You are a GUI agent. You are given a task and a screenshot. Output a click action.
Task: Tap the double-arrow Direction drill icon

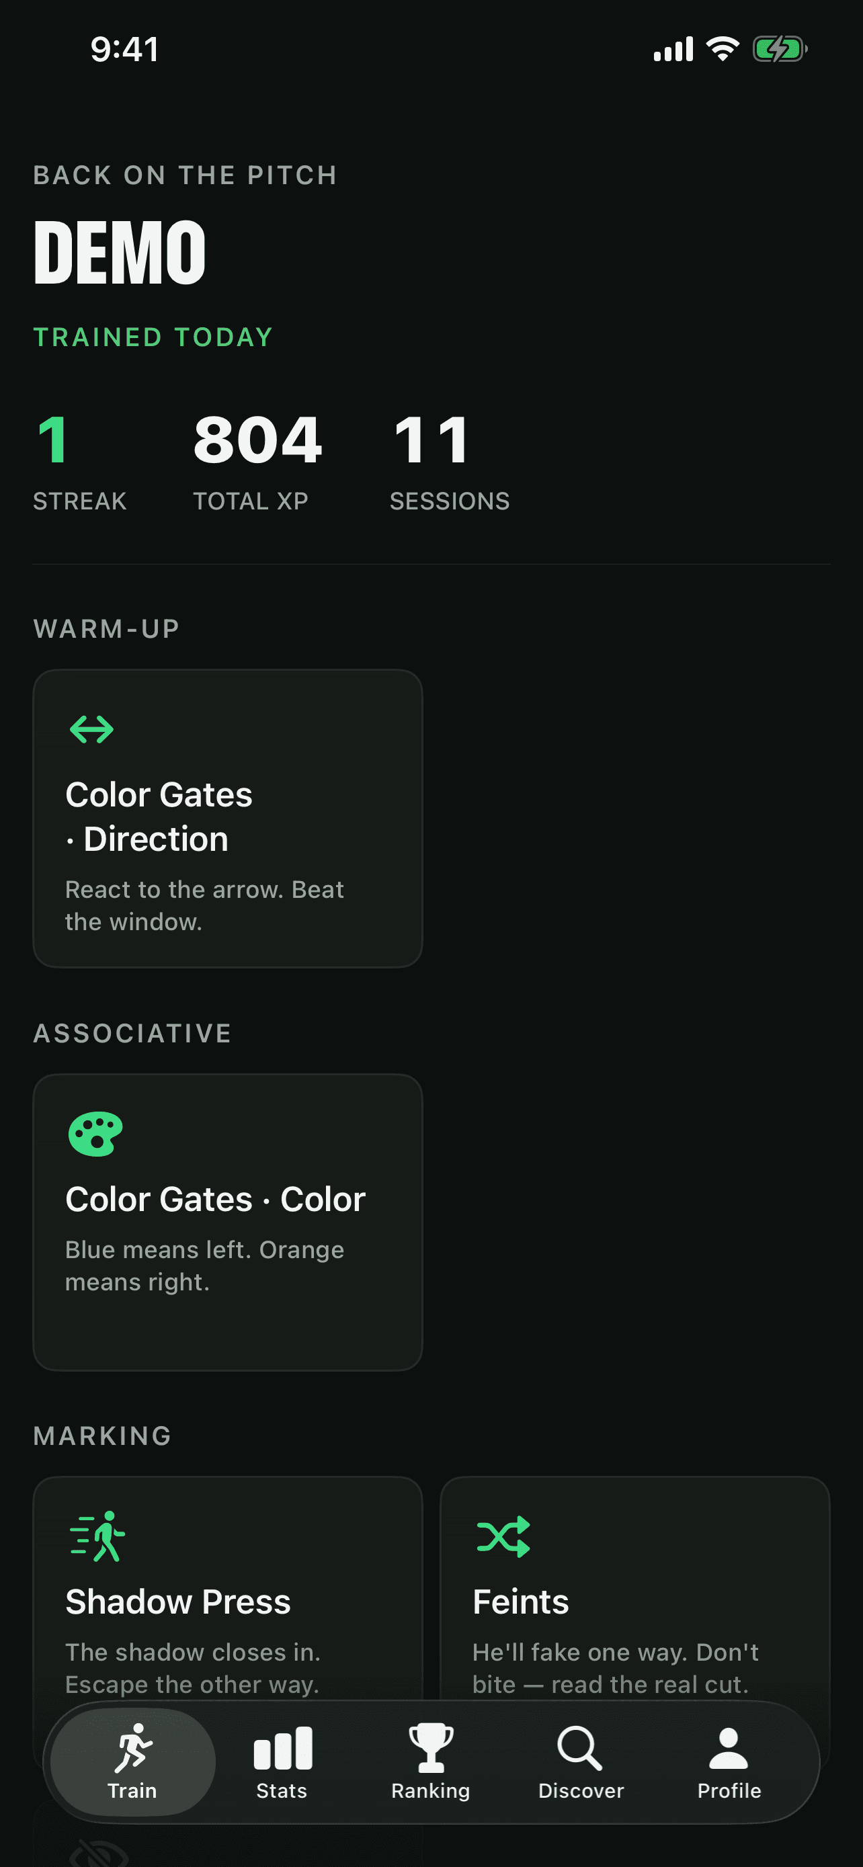[91, 729]
